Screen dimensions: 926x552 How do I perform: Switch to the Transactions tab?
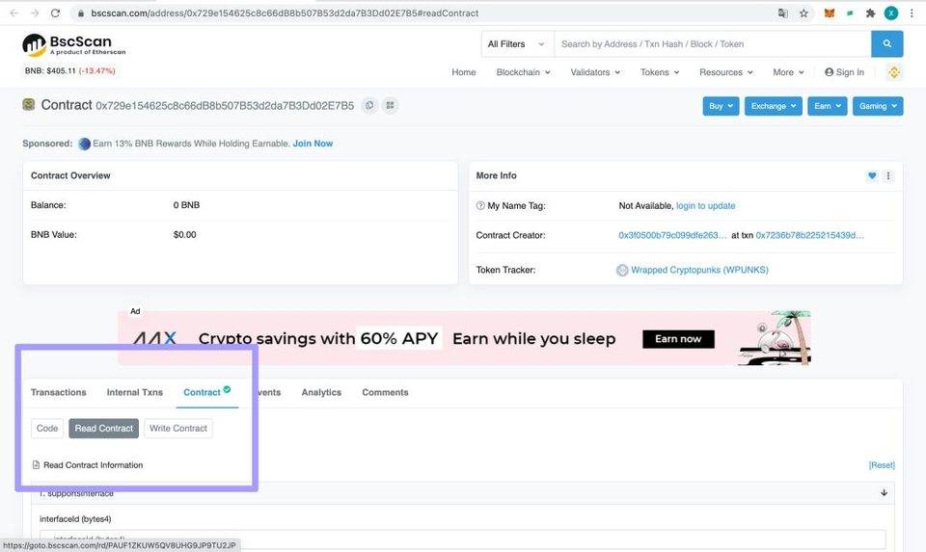(58, 392)
